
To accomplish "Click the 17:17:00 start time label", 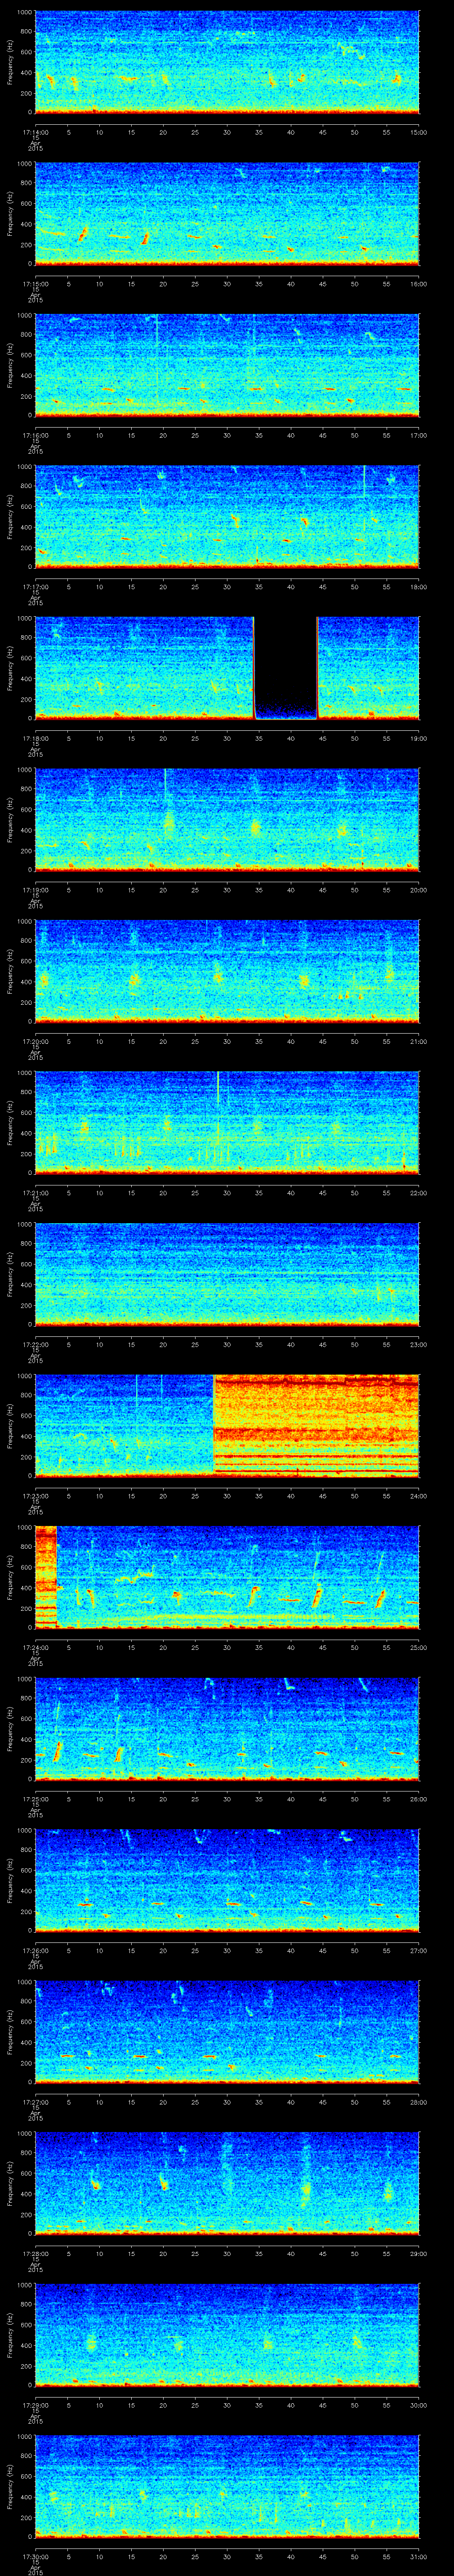I will tap(35, 586).
